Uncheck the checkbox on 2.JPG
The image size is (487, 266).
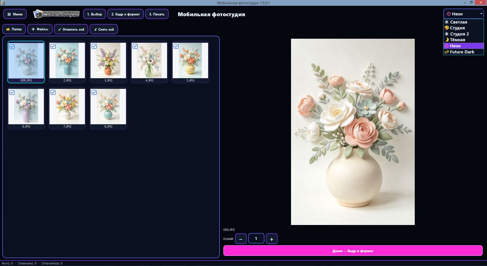53,46
